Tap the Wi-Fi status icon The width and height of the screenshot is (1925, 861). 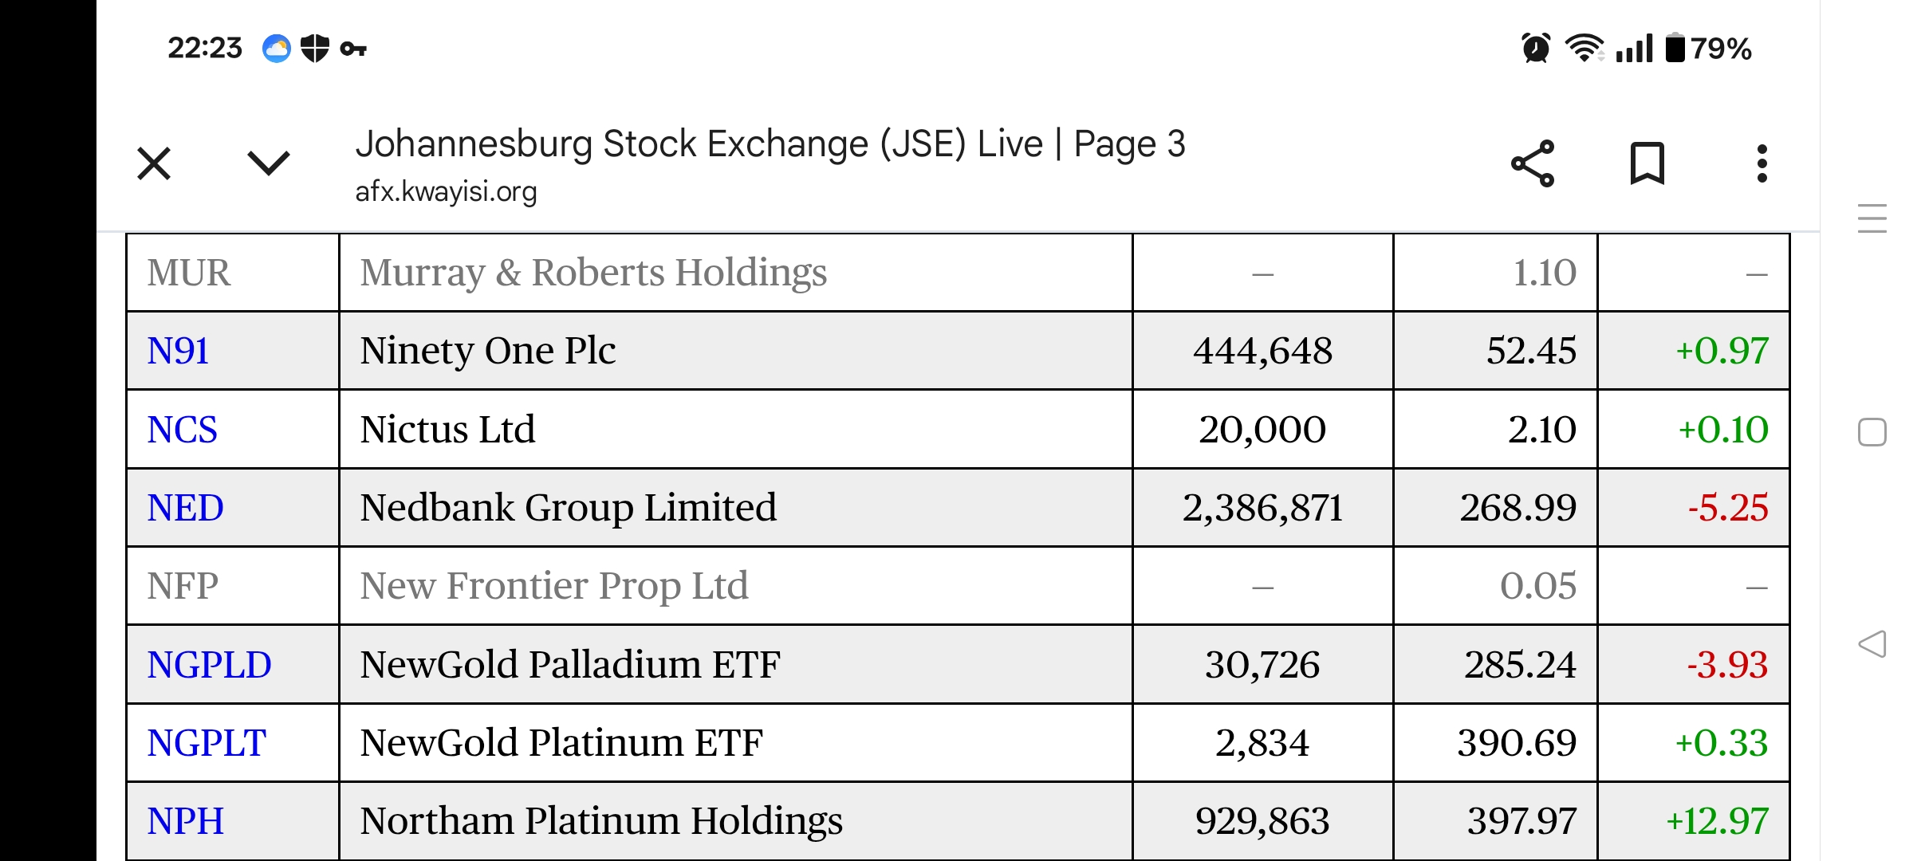click(1584, 49)
